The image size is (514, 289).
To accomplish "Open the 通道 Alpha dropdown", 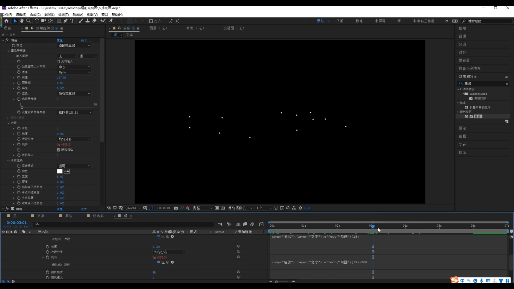I will pos(74,72).
